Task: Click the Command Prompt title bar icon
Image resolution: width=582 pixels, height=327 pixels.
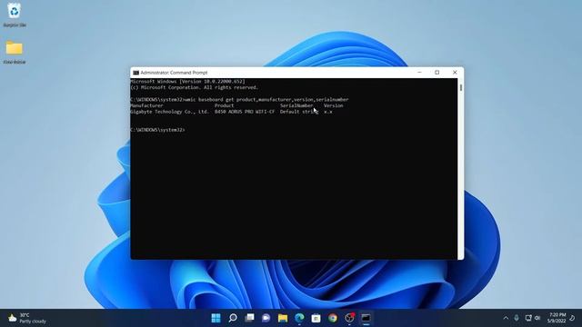Action: point(135,73)
